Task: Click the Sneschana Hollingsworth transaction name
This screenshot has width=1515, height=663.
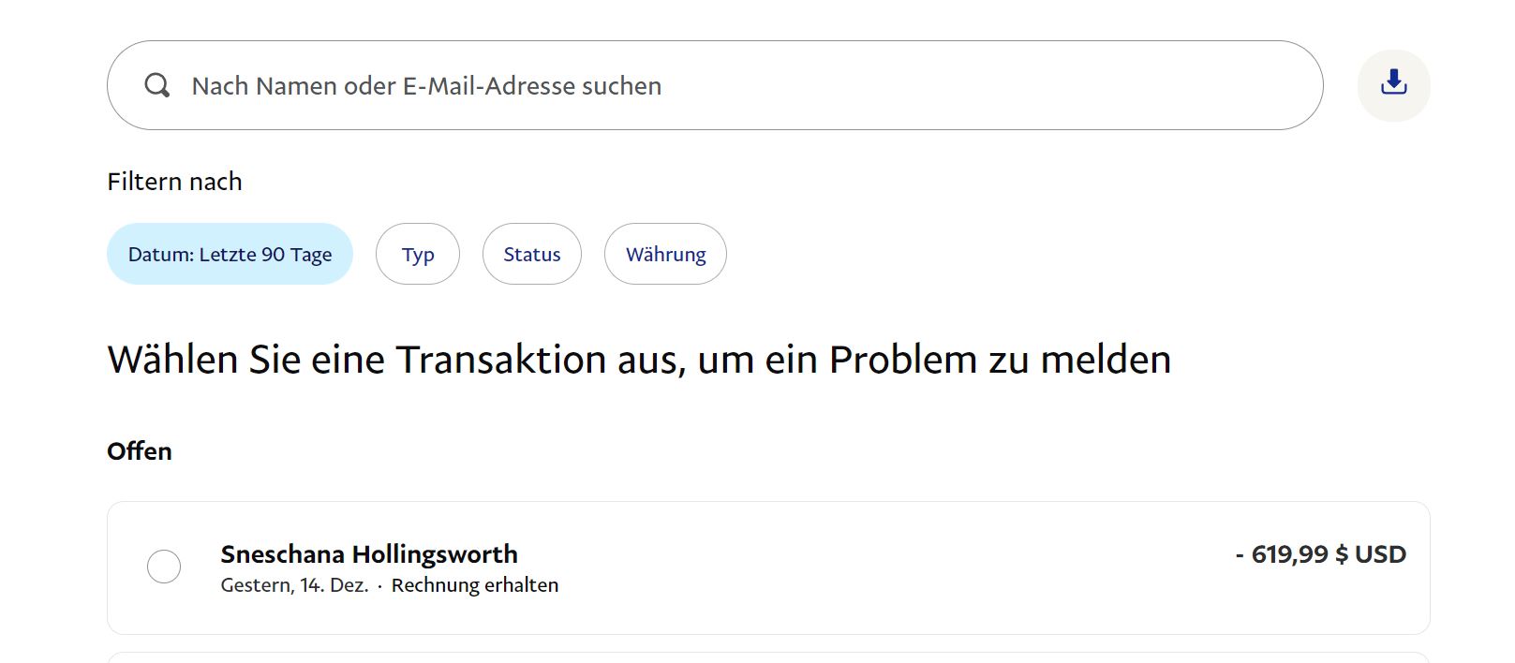Action: pos(369,554)
